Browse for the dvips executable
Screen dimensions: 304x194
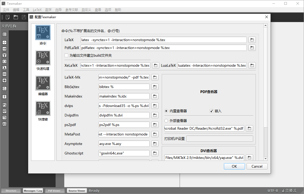[x=155, y=106]
